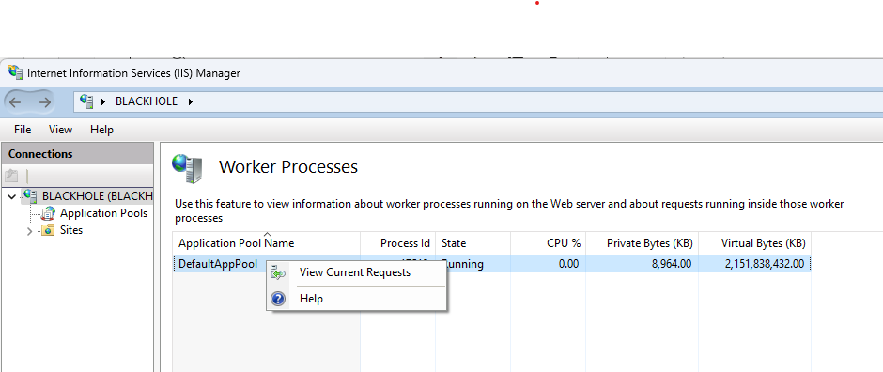Click the Sites folder icon

point(49,229)
